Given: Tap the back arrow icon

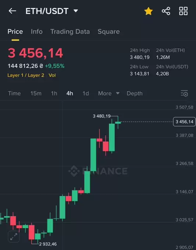Looking at the screenshot, I should (x=13, y=11).
